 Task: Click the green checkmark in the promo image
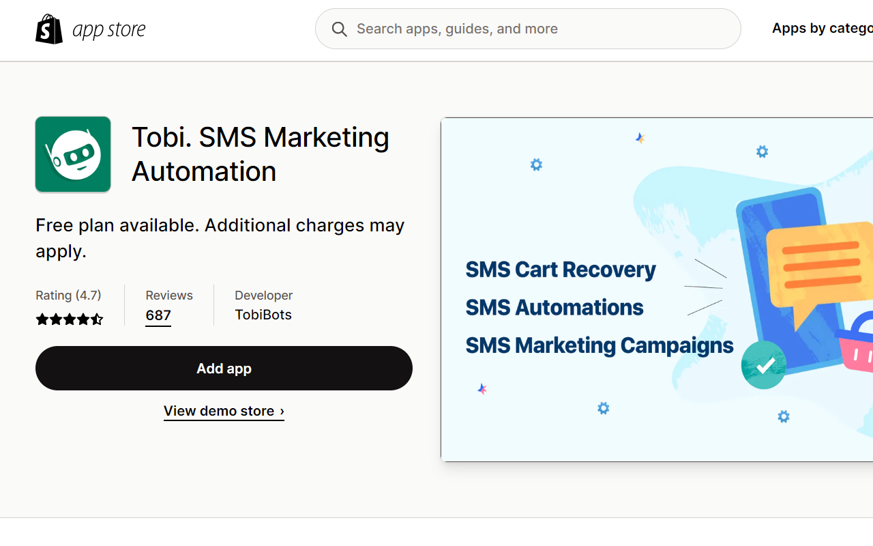pyautogui.click(x=763, y=365)
